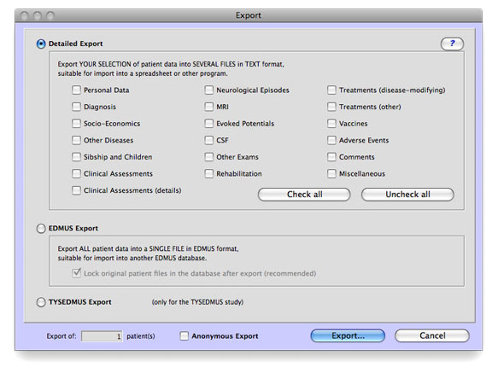The width and height of the screenshot is (498, 367).
Task: Enable the Anonymous Export checkbox
Action: [185, 336]
